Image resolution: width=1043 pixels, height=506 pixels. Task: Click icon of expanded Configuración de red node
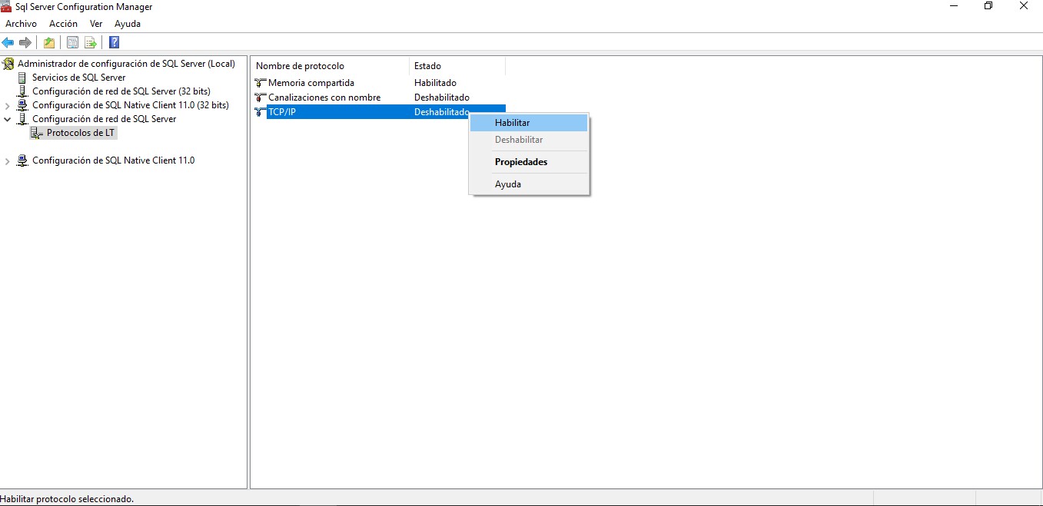(22, 119)
